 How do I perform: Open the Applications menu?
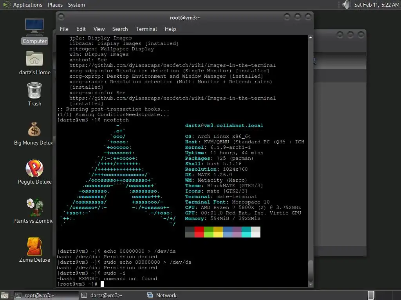click(28, 5)
